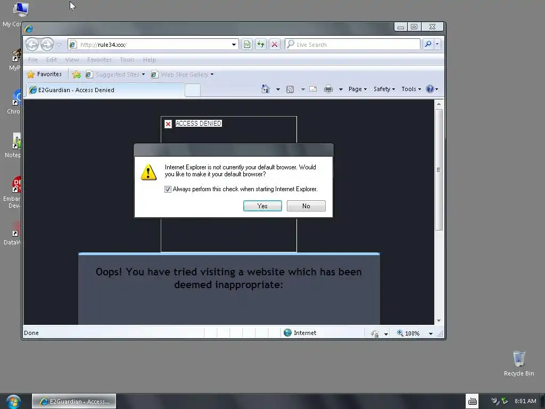
Task: Open the Safety command menu
Action: (x=384, y=89)
